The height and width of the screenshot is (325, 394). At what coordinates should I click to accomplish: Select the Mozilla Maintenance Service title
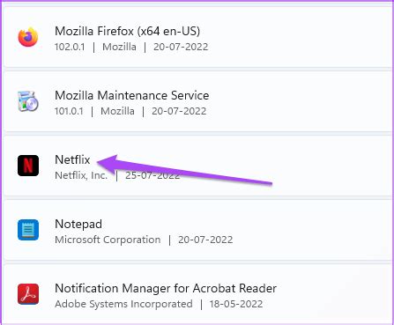click(x=132, y=95)
